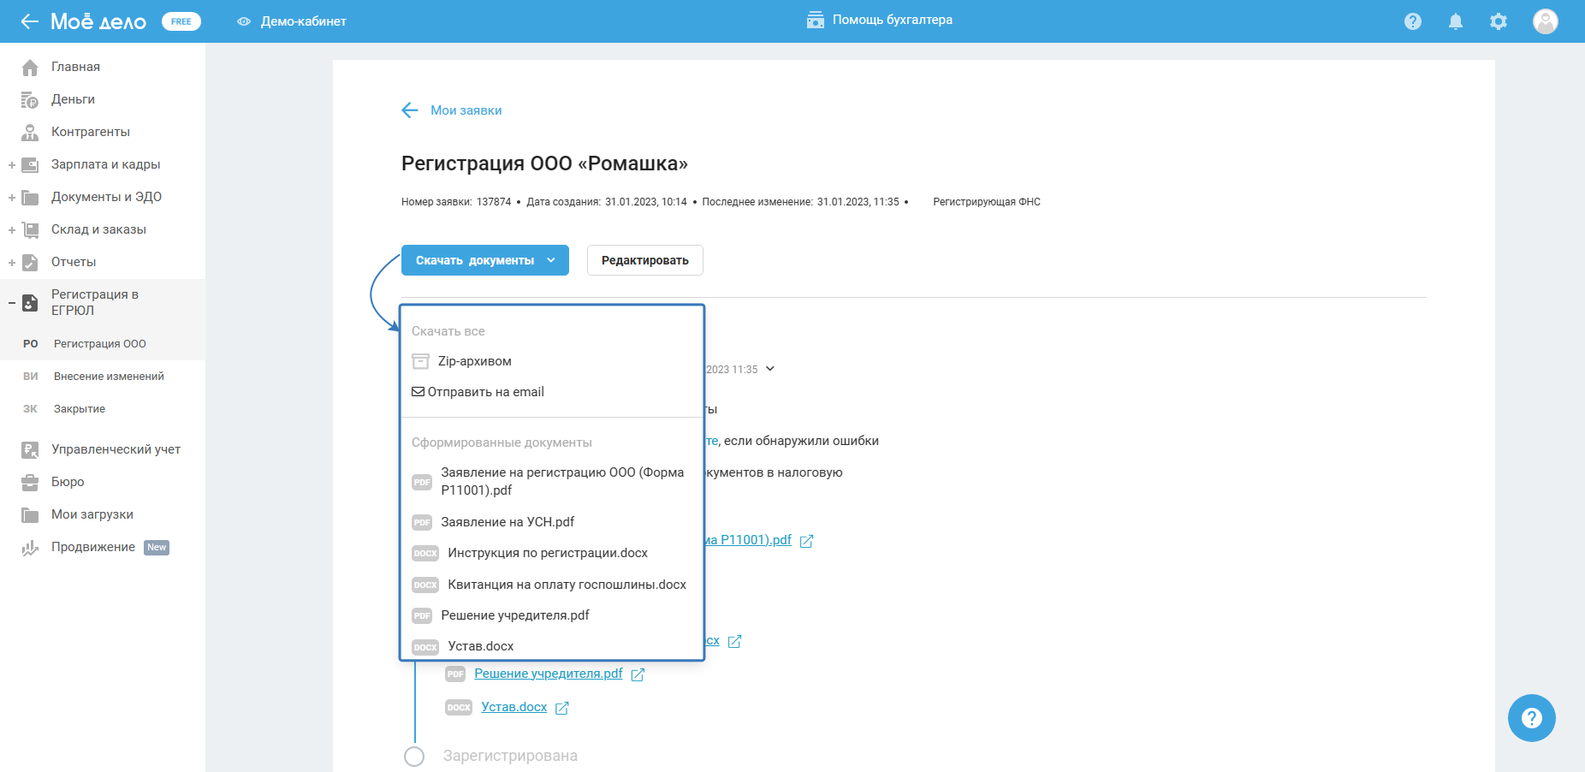Click the help question mark in header
The width and height of the screenshot is (1585, 772).
1412,21
